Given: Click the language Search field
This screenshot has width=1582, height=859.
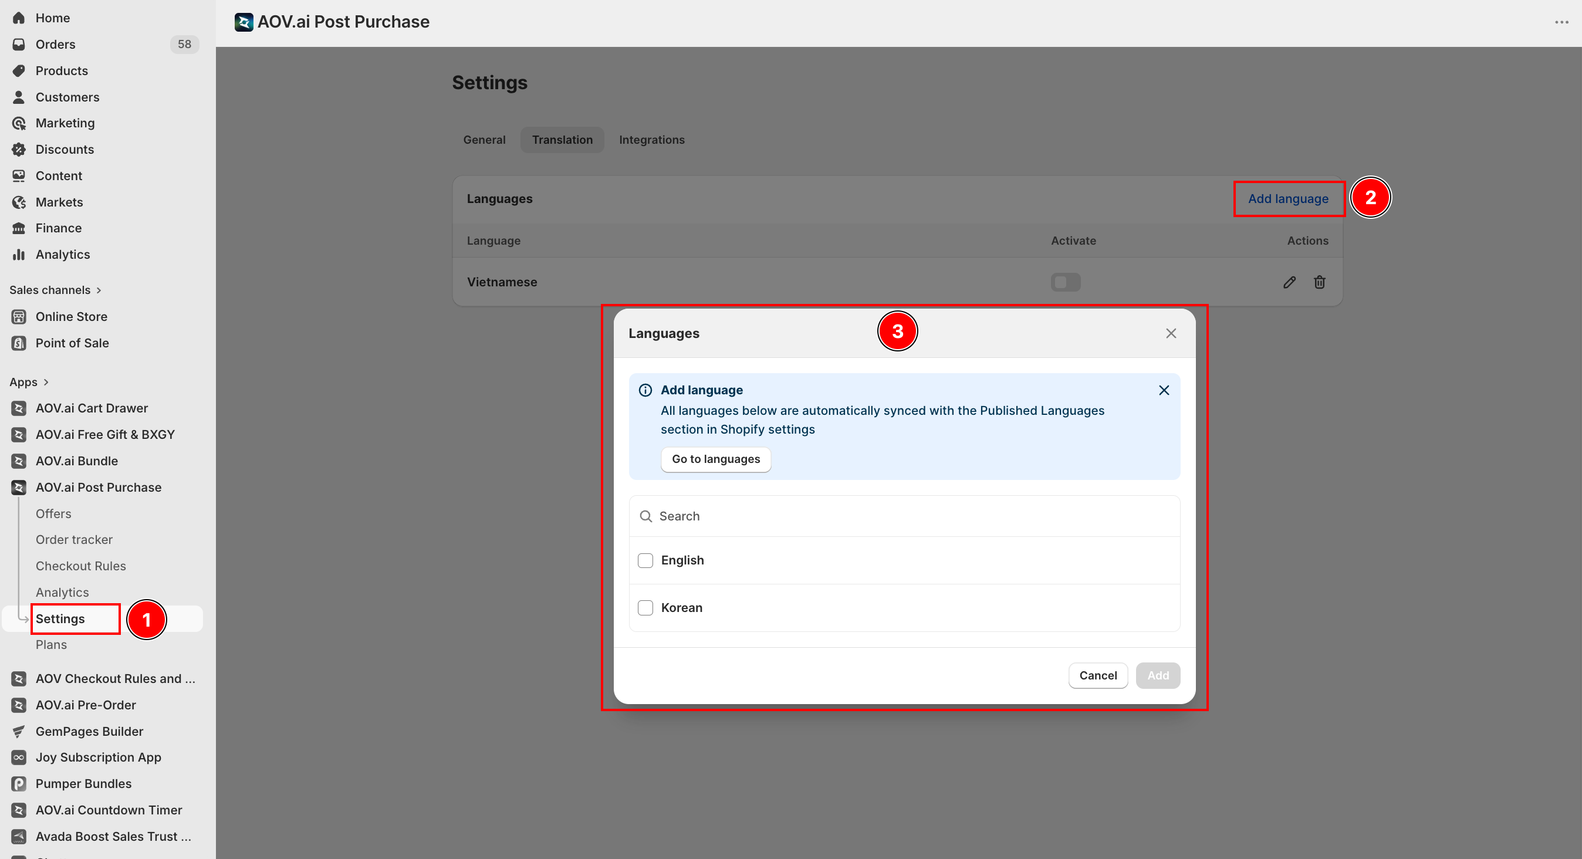Looking at the screenshot, I should pyautogui.click(x=904, y=516).
